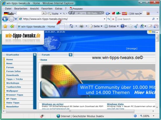This screenshot has width=161, height=120.
Task: Open the Extras menu in menu bar
Action: point(59,9)
